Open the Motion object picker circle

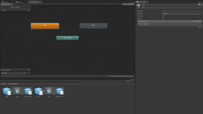click(201, 14)
